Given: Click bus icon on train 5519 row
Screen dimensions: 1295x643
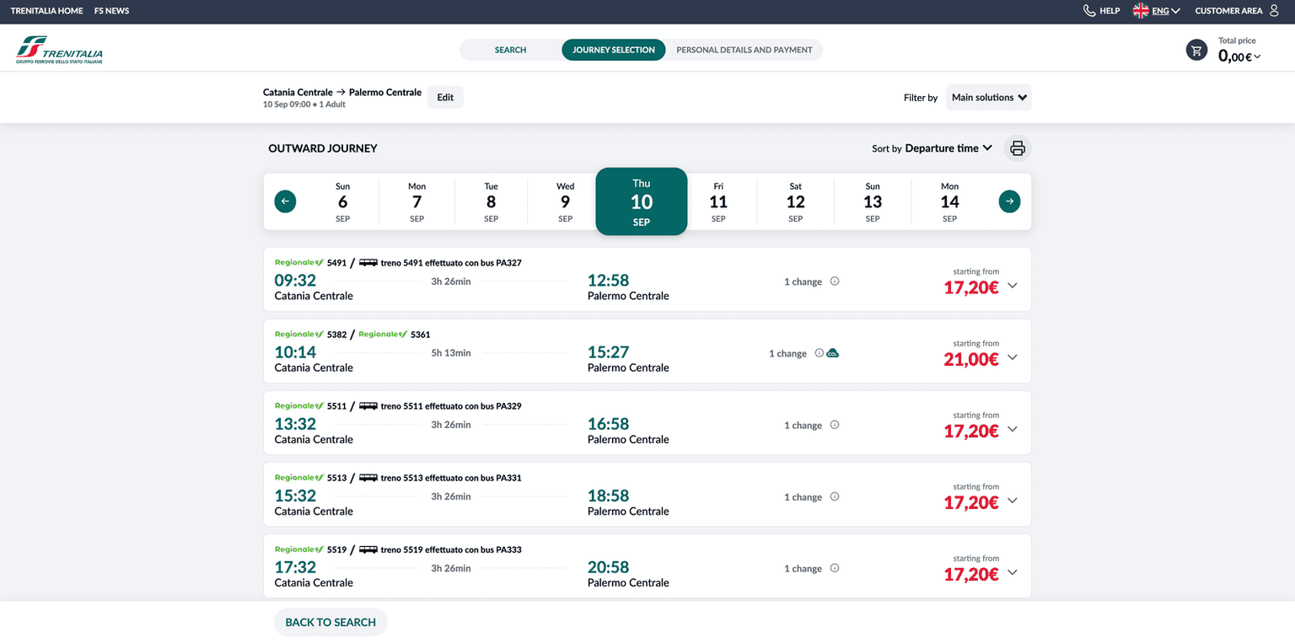Looking at the screenshot, I should [x=368, y=549].
